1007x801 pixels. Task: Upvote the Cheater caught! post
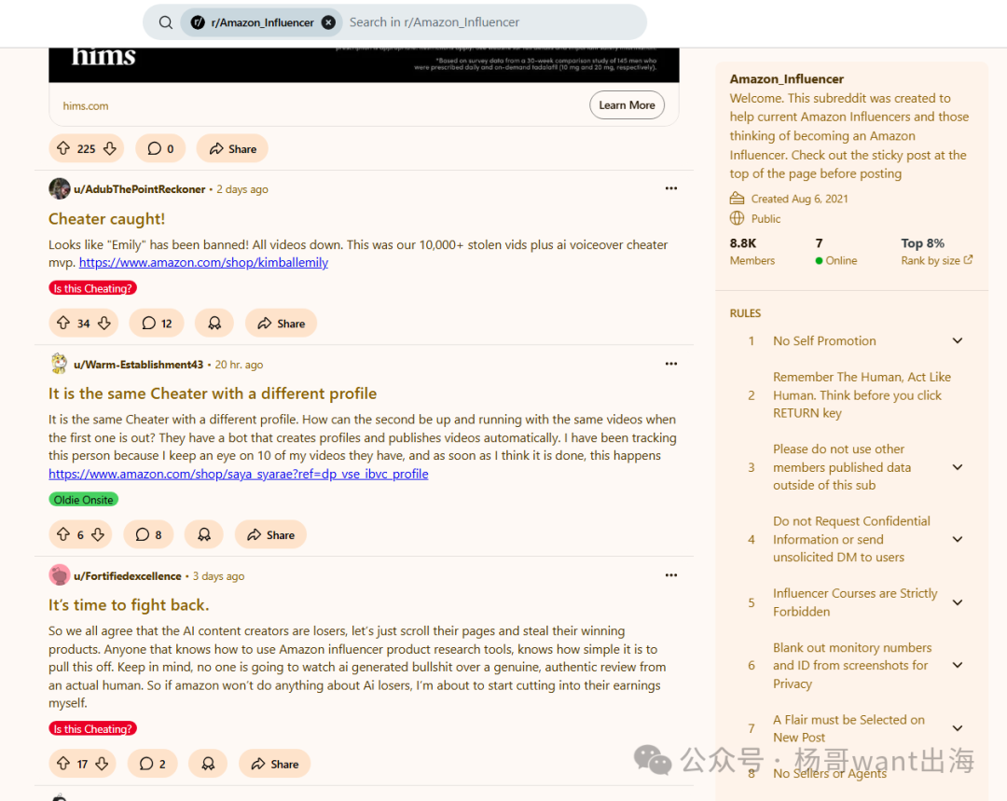(63, 323)
